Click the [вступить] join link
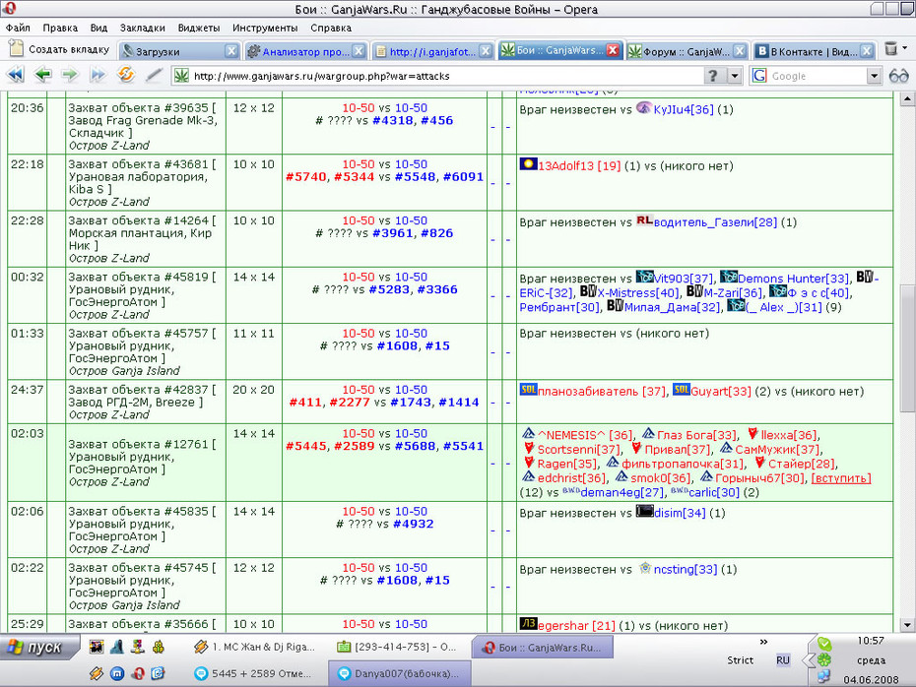Viewport: 916px width, 687px height. (840, 478)
